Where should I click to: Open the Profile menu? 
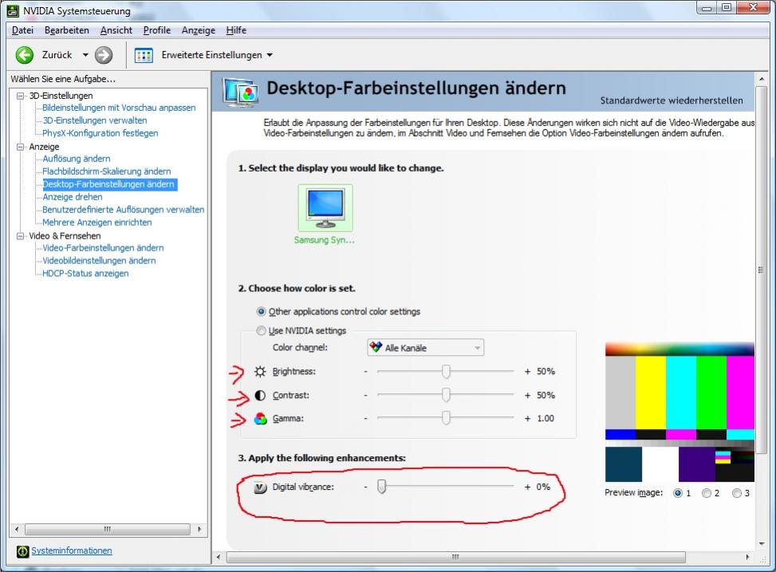pyautogui.click(x=157, y=30)
